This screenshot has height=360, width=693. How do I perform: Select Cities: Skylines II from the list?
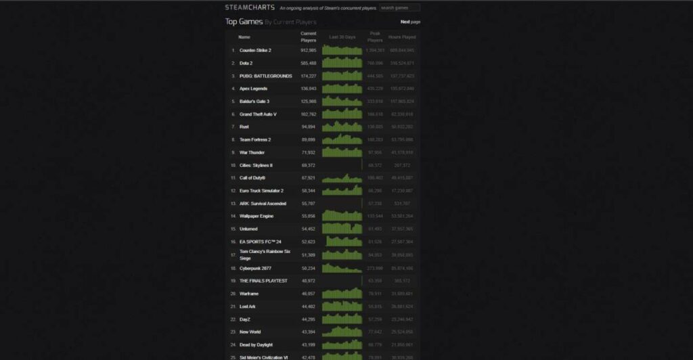(x=257, y=165)
